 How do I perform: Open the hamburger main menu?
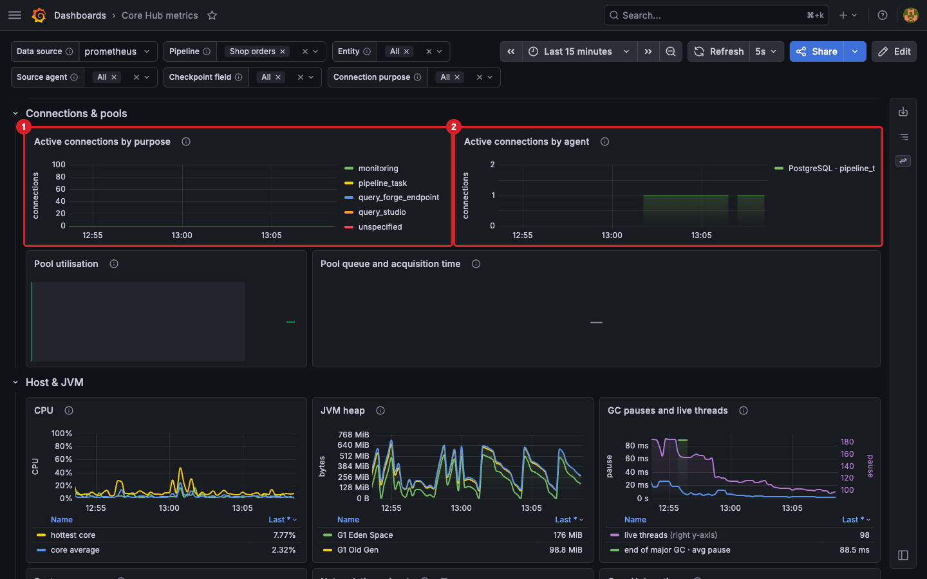[15, 15]
